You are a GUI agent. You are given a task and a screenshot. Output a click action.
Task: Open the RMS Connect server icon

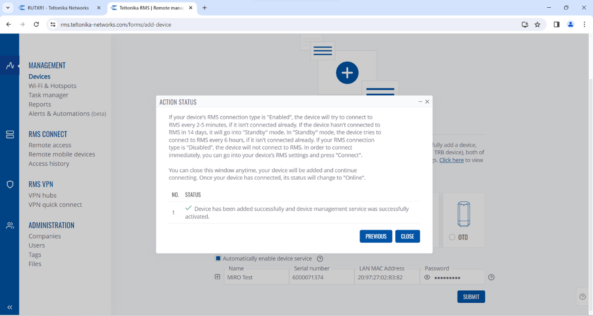(x=10, y=135)
